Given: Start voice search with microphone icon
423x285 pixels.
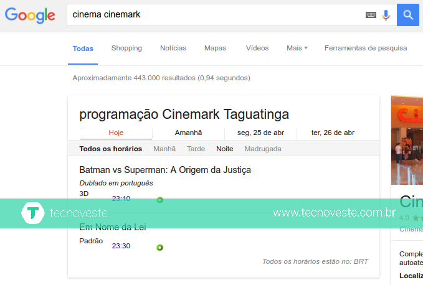Looking at the screenshot, I should 386,15.
